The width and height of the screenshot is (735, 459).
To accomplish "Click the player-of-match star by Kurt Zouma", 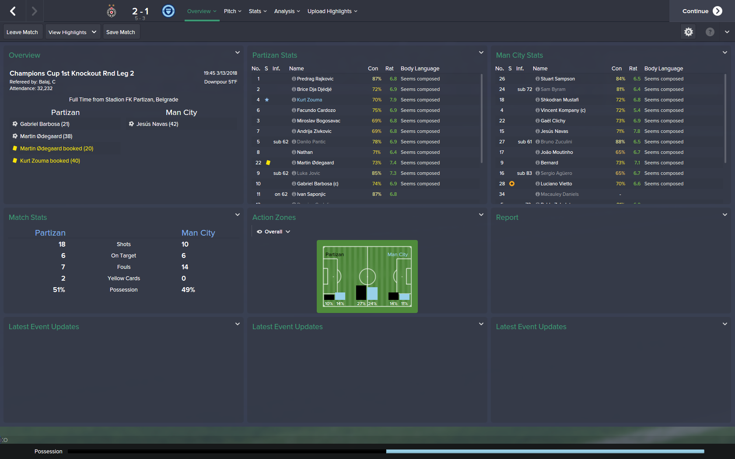I will coord(267,100).
